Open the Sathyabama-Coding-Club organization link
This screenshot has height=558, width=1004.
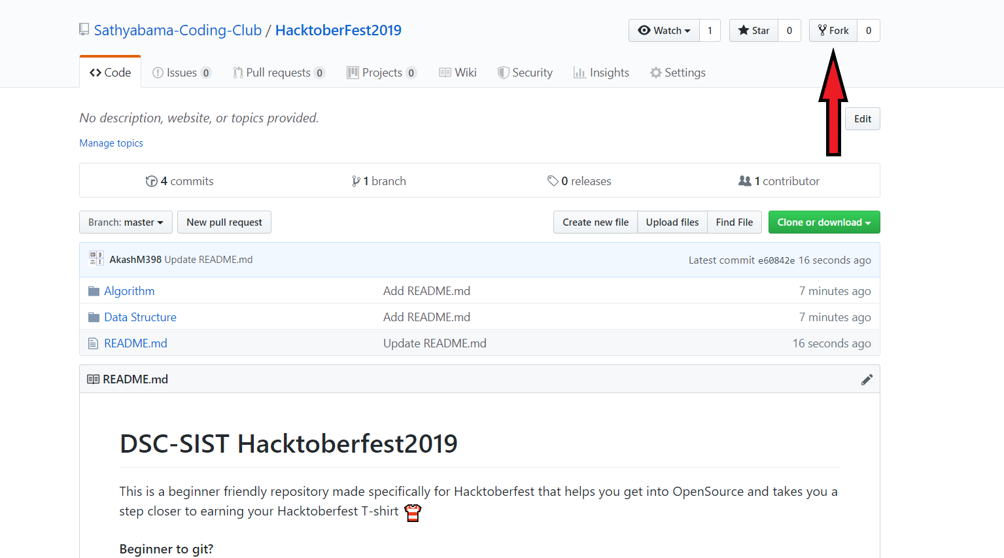(x=178, y=30)
